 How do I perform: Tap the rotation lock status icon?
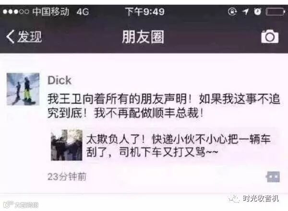click(x=232, y=12)
